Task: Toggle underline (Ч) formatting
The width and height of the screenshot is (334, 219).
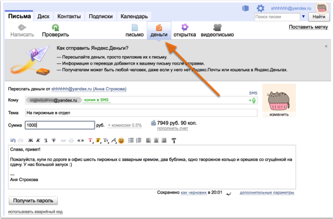Action: point(46,140)
